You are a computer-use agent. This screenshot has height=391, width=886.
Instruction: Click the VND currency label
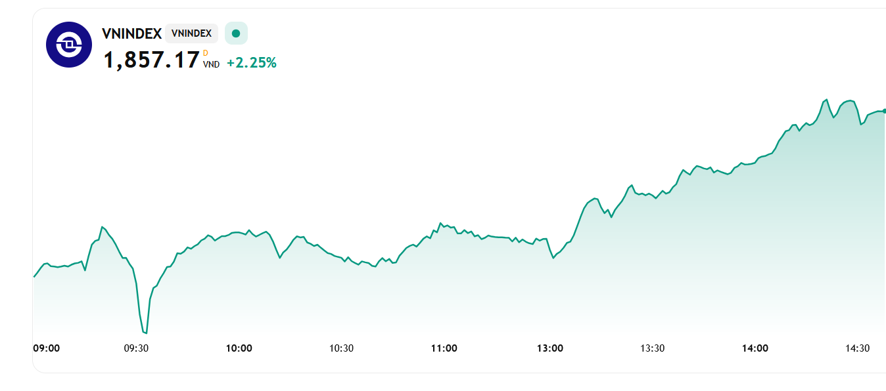click(211, 64)
